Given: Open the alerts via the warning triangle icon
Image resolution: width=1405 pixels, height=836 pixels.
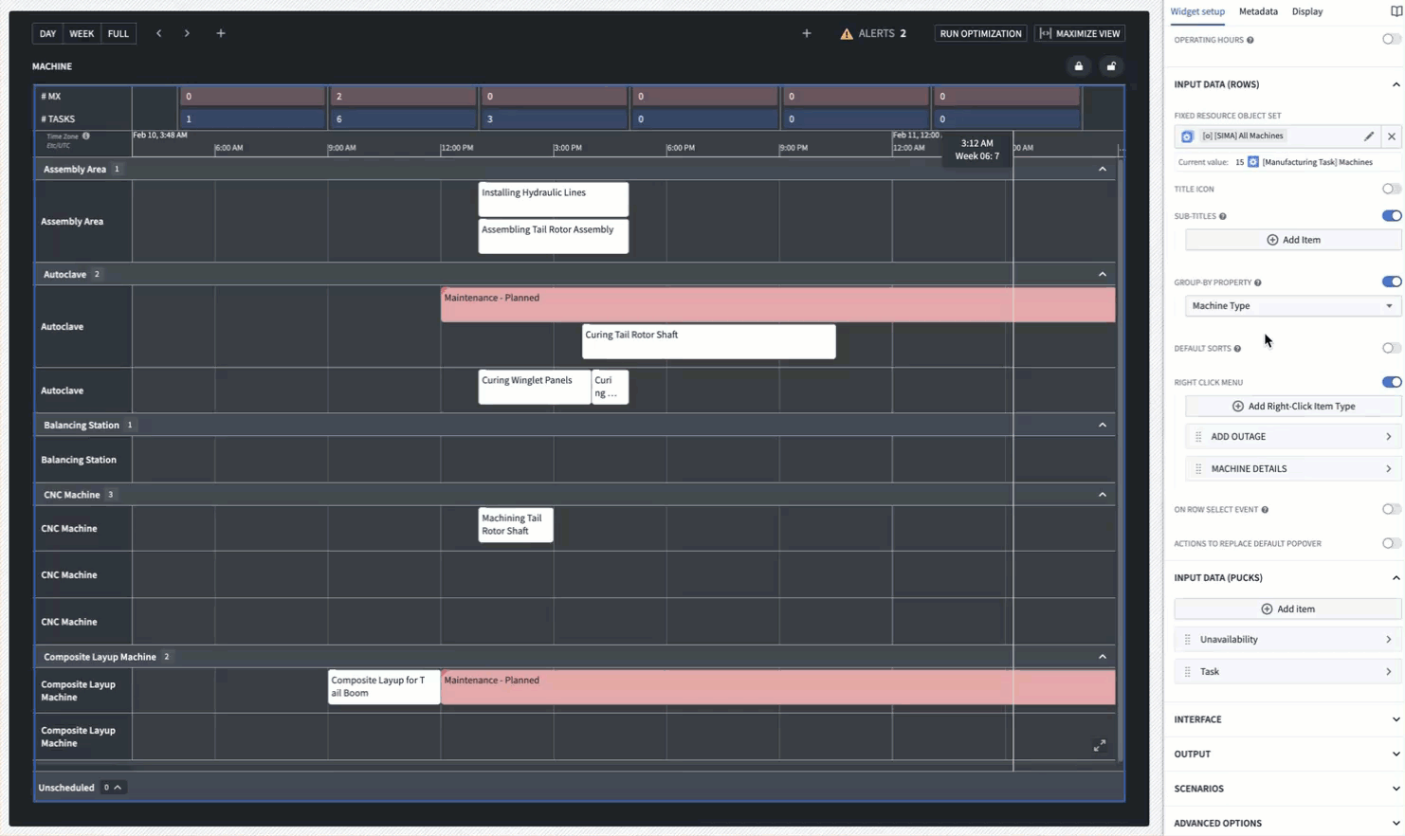Looking at the screenshot, I should pos(847,33).
